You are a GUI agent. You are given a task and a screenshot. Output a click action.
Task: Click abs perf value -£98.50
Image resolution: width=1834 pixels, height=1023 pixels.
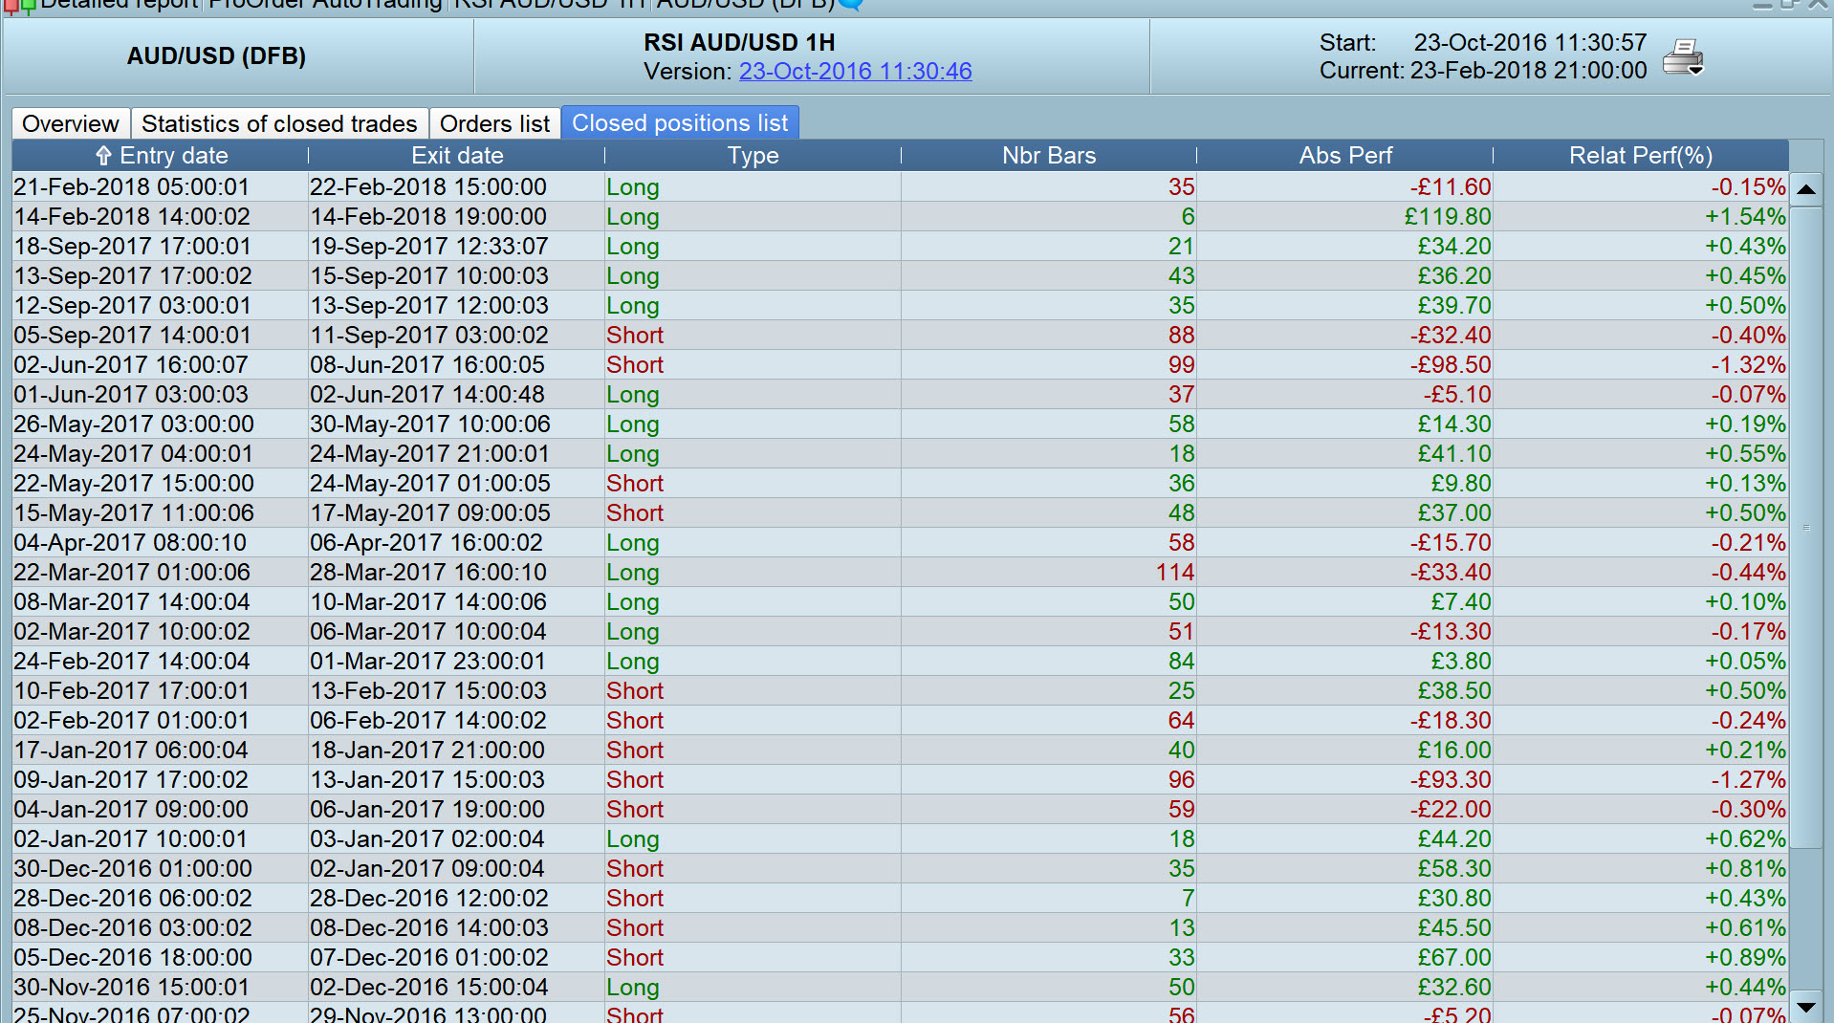pos(1451,365)
